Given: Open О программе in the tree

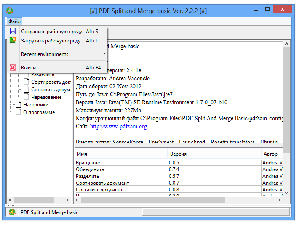Looking at the screenshot, I should tap(39, 112).
